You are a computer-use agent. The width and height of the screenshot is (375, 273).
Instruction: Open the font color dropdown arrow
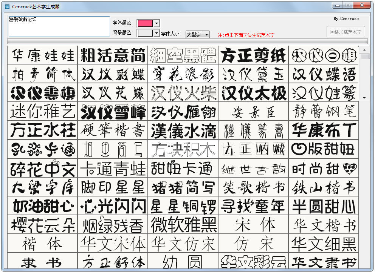point(157,23)
